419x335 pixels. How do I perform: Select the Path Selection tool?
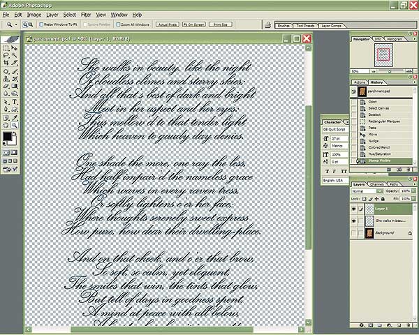6,102
